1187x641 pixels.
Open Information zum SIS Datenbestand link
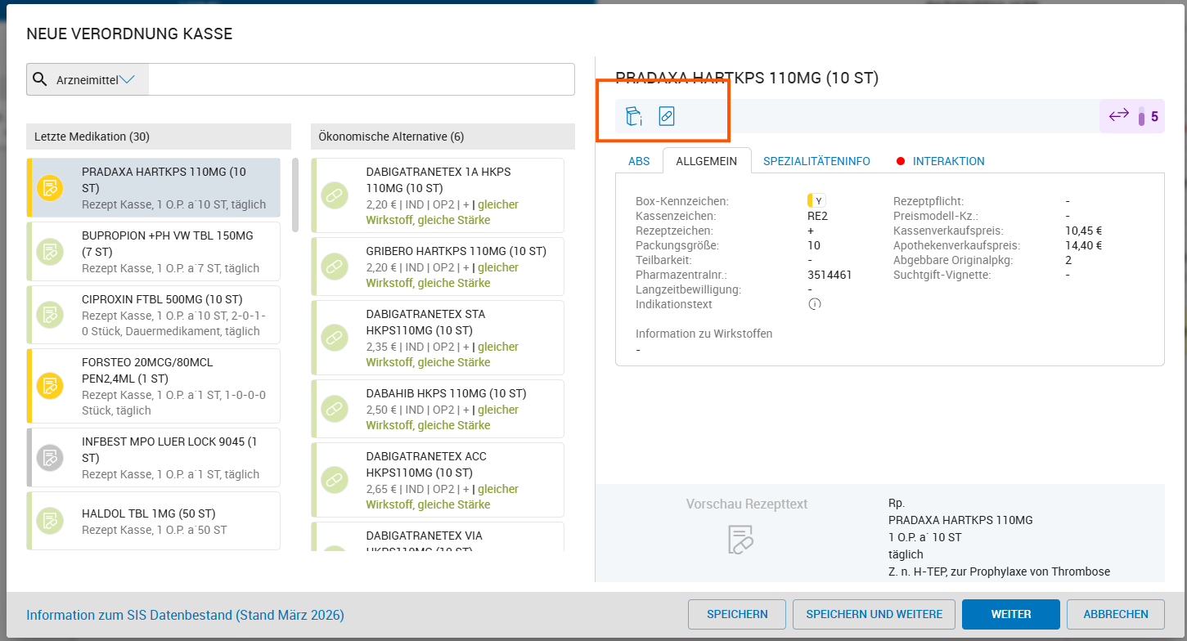point(185,615)
